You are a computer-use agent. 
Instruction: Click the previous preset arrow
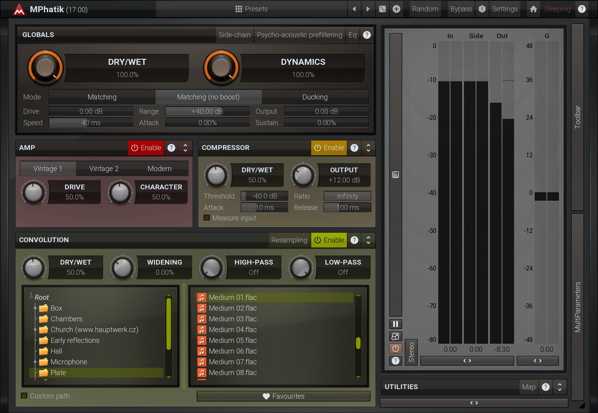tap(354, 9)
